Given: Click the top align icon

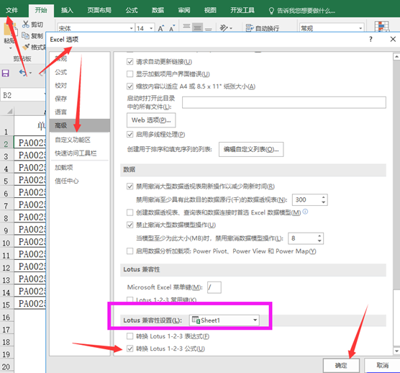Looking at the screenshot, I should [x=187, y=27].
